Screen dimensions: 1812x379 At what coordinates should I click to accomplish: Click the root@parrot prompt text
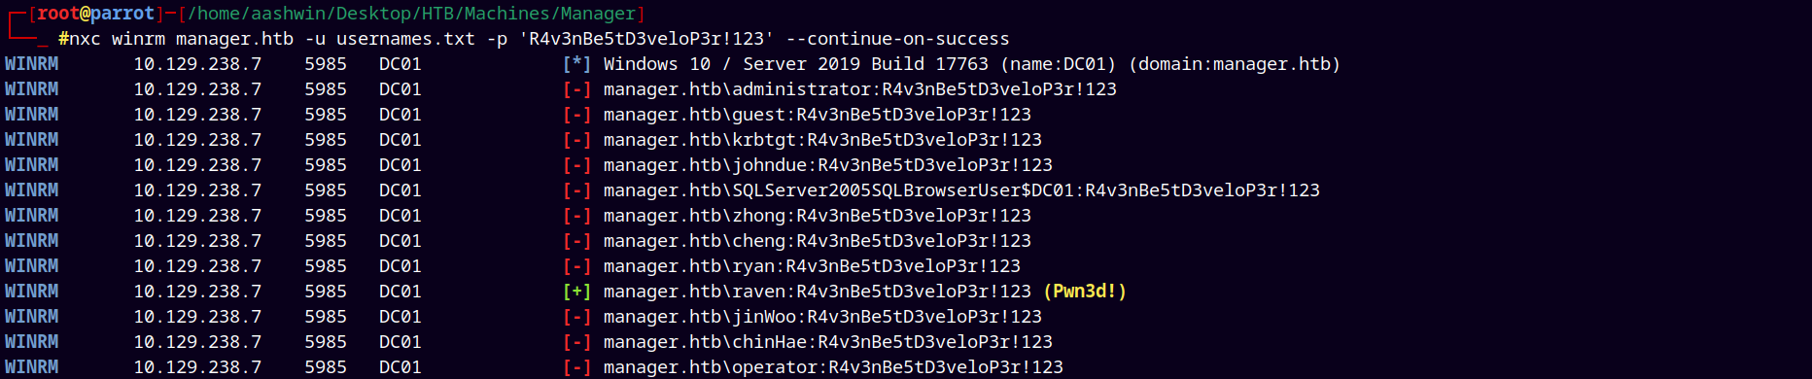pos(95,14)
